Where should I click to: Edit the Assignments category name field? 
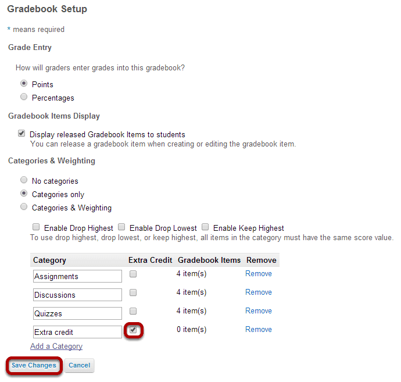[77, 276]
